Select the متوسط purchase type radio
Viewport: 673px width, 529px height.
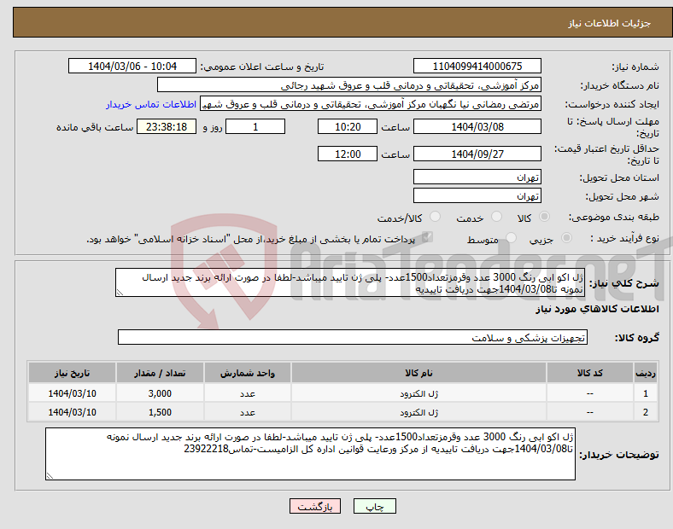512,238
